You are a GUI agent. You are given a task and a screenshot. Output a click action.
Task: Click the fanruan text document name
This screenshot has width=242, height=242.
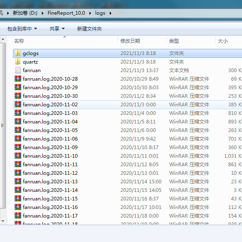click(32, 70)
